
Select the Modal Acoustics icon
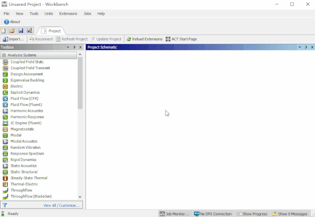tap(5, 141)
